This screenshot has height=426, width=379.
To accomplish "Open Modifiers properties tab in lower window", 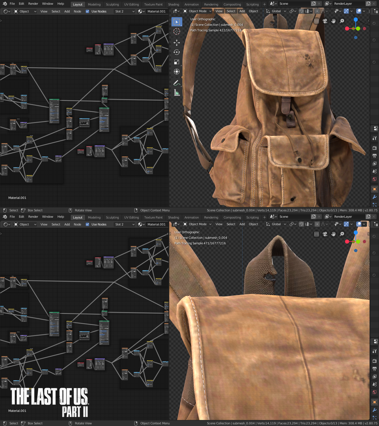I will click(x=375, y=410).
